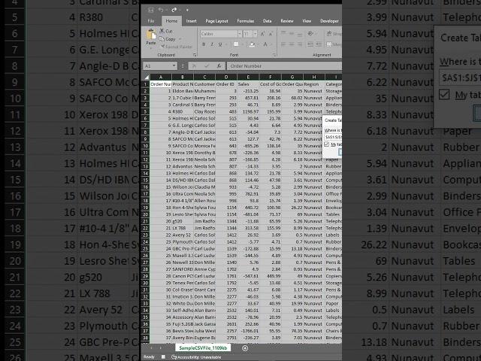Click the Borders icon
This screenshot has width=481, height=361.
click(x=236, y=44)
